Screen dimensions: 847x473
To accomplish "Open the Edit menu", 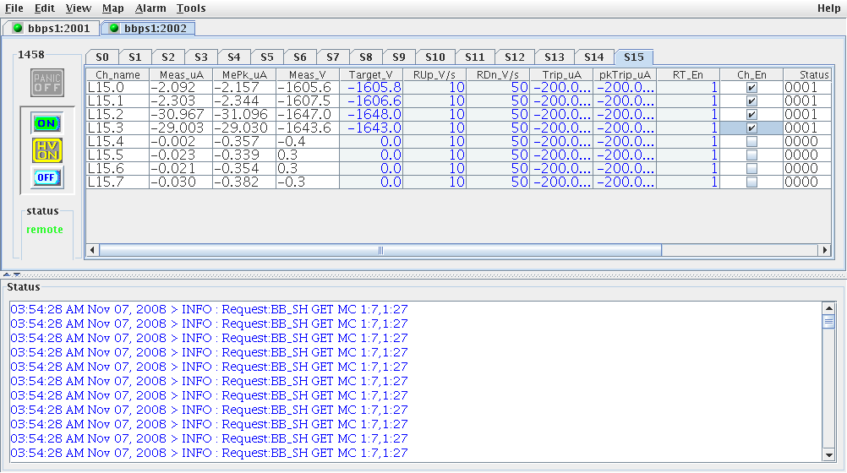I will coord(44,8).
